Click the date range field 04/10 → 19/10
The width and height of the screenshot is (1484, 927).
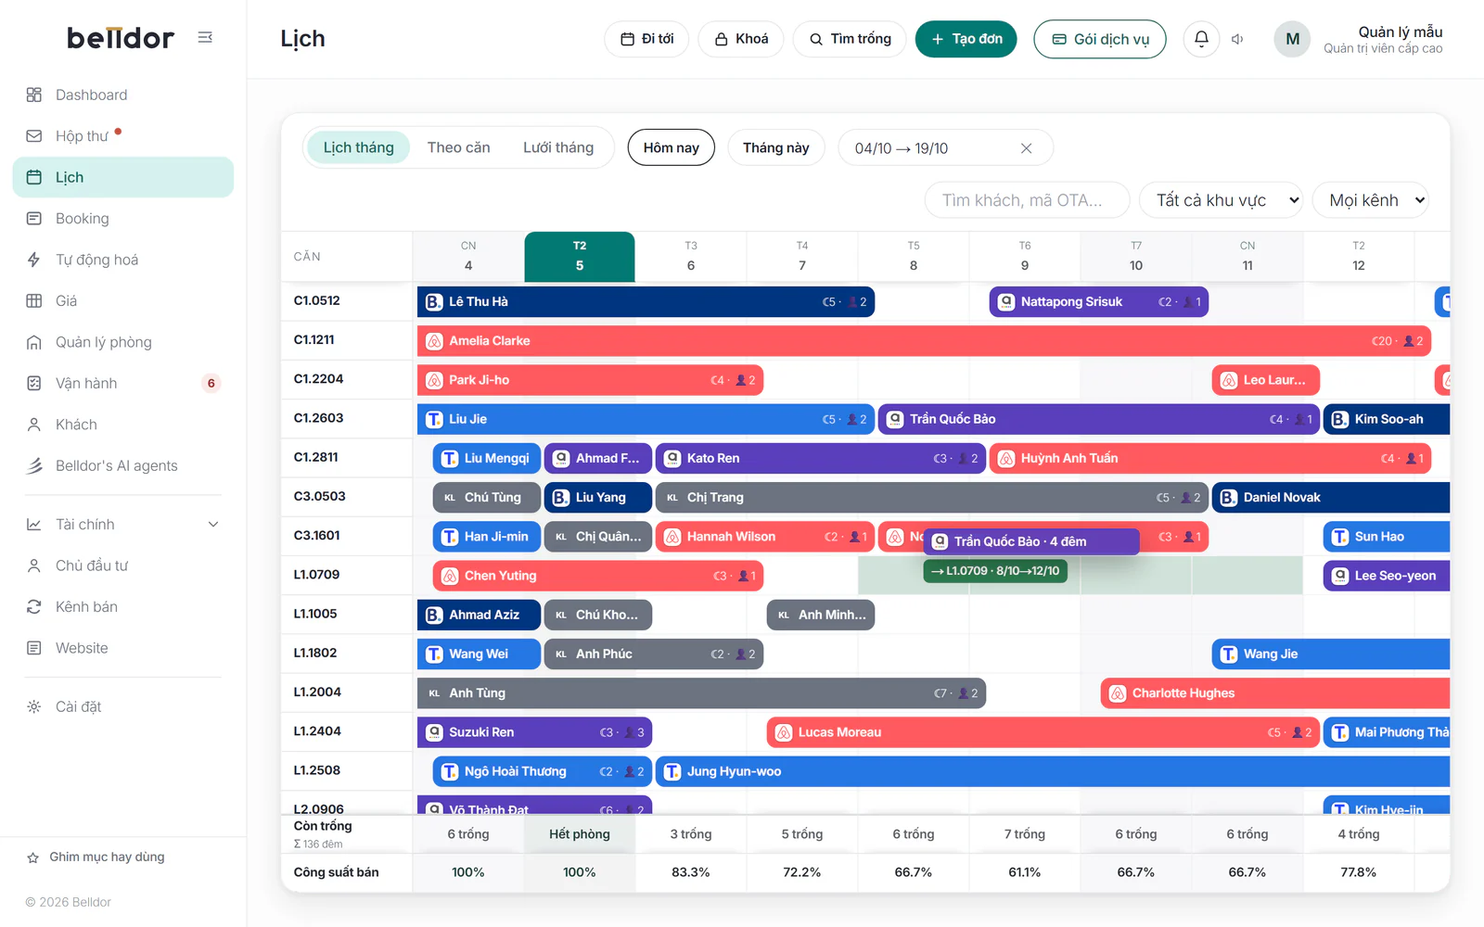tap(945, 148)
